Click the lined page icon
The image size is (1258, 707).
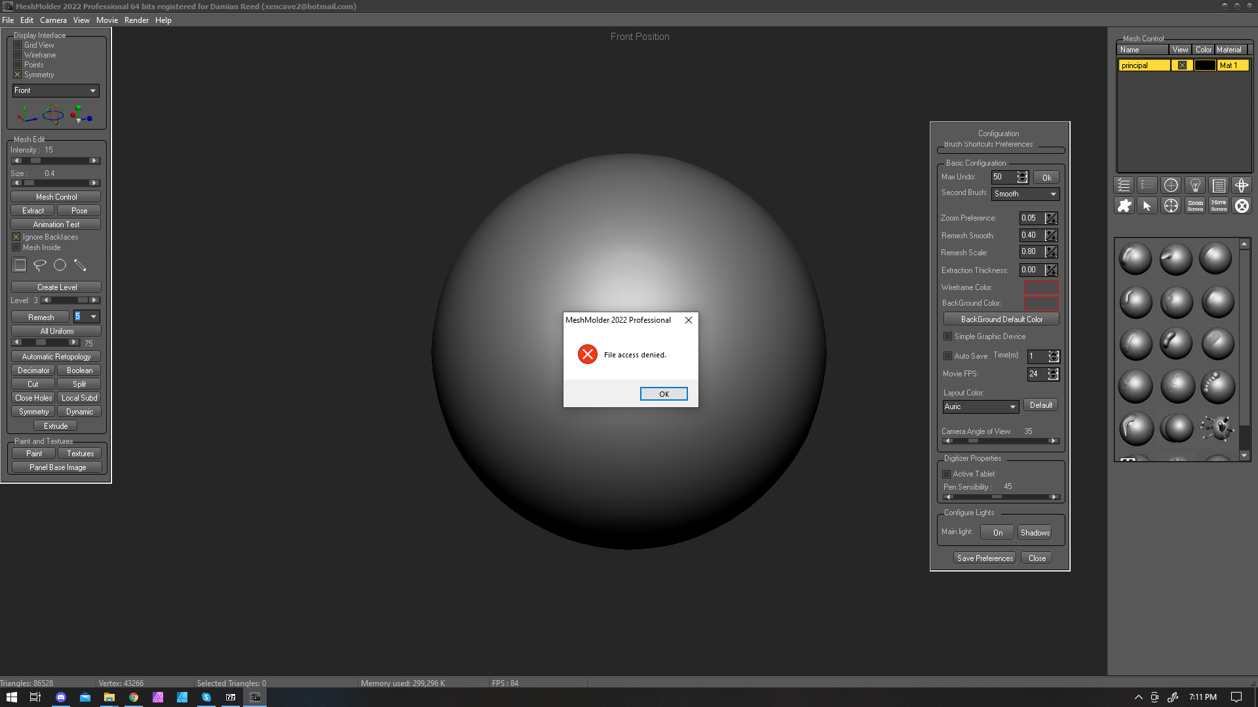click(x=1219, y=185)
